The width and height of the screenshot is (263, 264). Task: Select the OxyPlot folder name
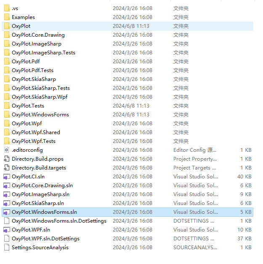[21, 26]
